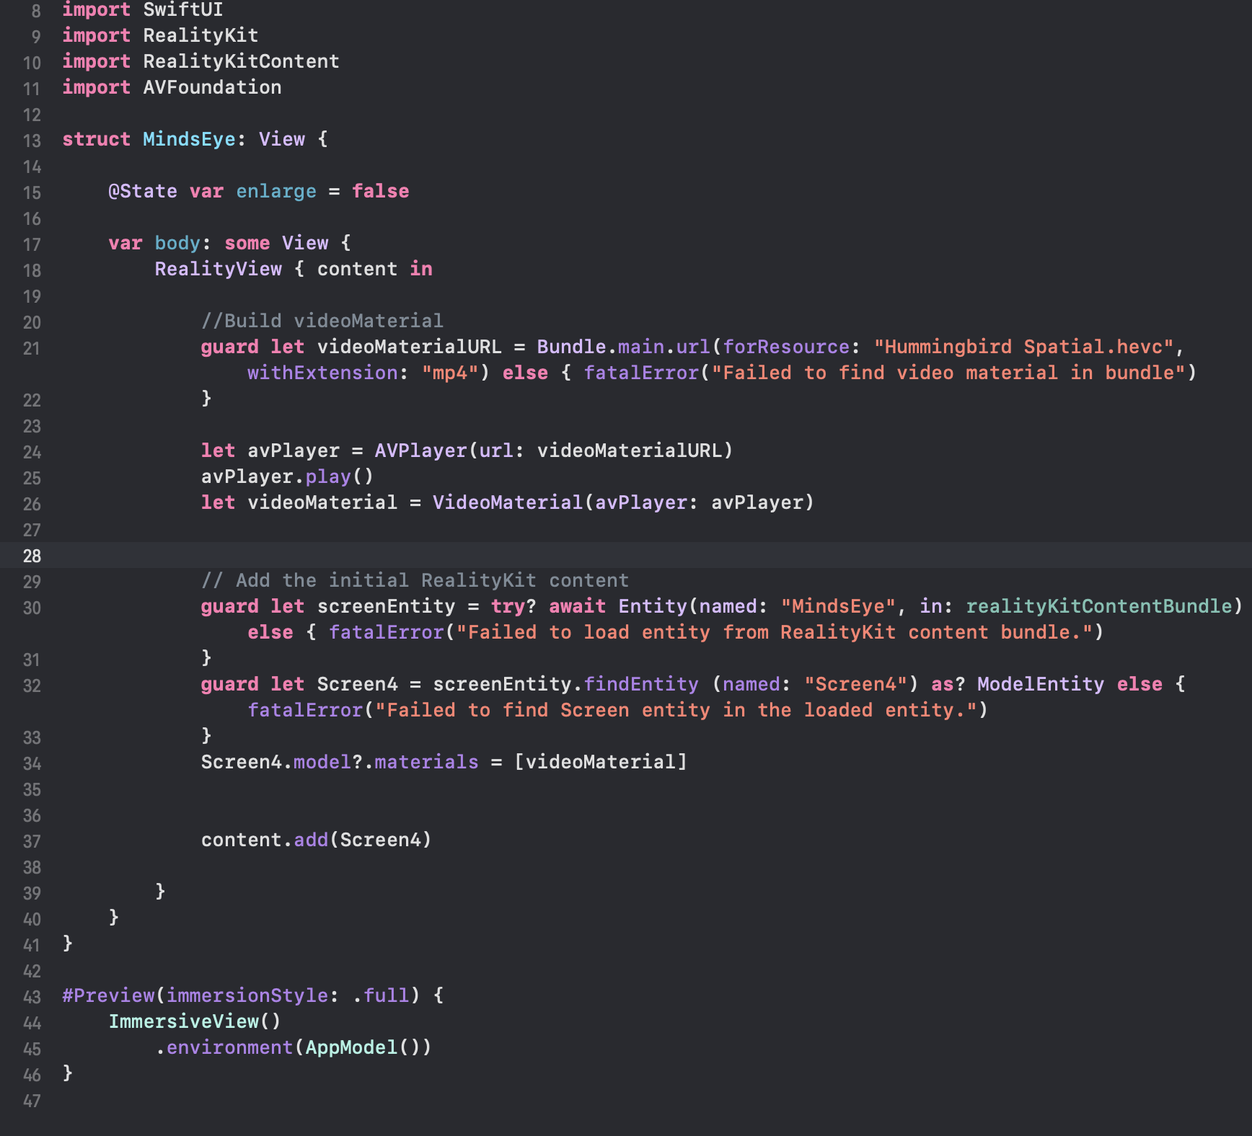
Task: Click the RealityView keyword on line 18
Action: (x=218, y=269)
